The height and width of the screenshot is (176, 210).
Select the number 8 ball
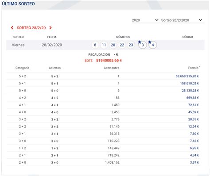point(95,45)
